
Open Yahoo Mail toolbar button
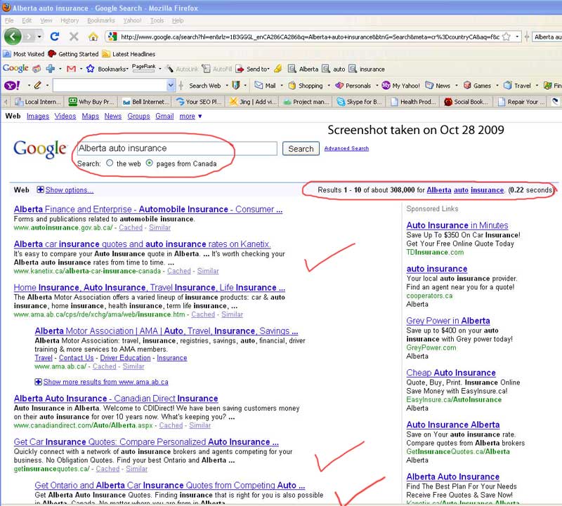point(265,86)
